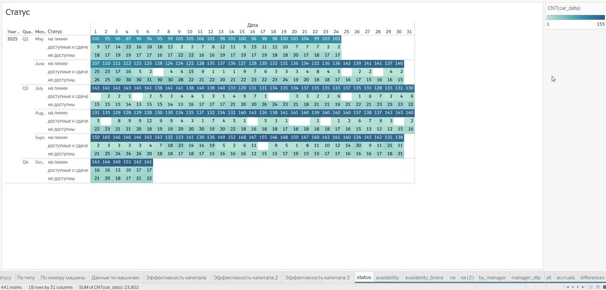This screenshot has height=290, width=606.
Task: Click the Статус sheet title
Action: coord(18,12)
